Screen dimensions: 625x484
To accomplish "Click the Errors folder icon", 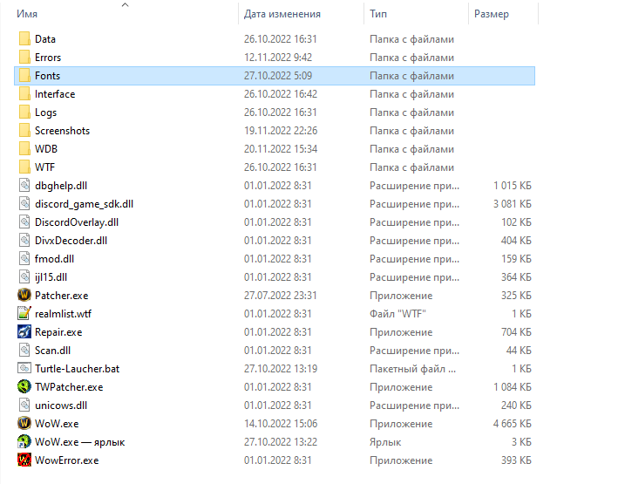I will (24, 58).
